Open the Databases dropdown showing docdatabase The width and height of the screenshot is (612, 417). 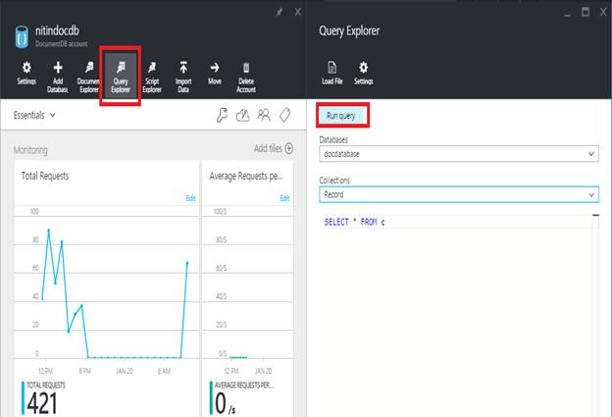[x=459, y=154]
